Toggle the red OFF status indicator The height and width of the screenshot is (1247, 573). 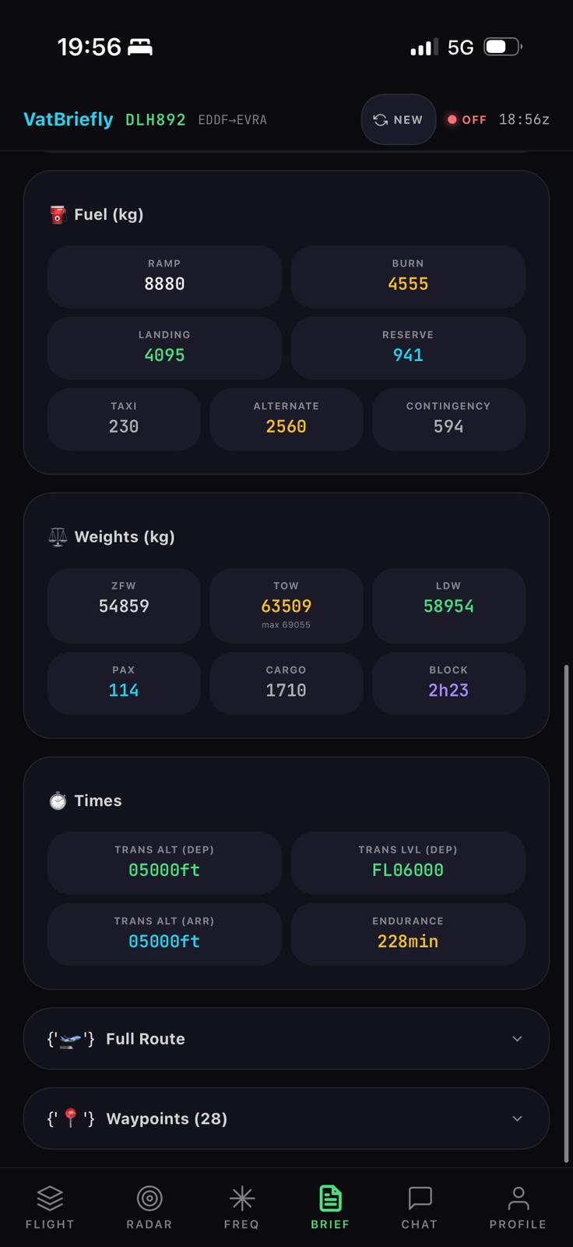point(466,120)
